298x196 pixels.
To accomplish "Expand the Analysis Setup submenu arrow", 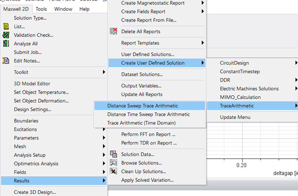I will (x=104, y=155).
